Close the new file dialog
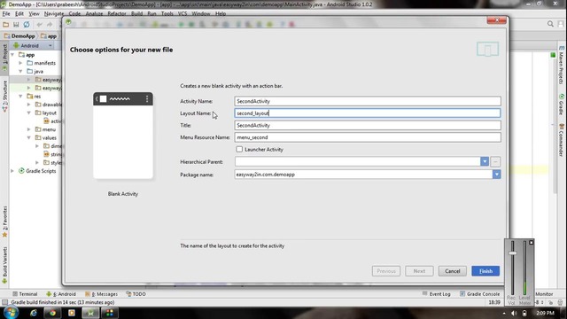This screenshot has height=319, width=567. pos(496,20)
